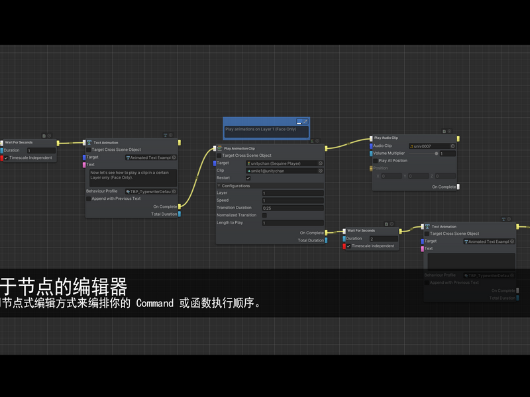Viewport: 530px width, 397px height.
Task: Click the Speed value field
Action: tap(293, 200)
